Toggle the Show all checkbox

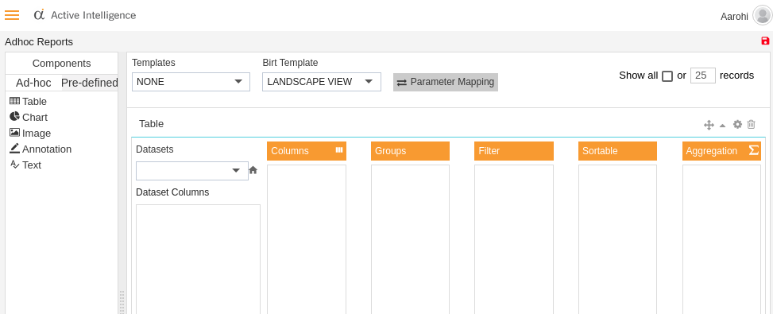(667, 76)
